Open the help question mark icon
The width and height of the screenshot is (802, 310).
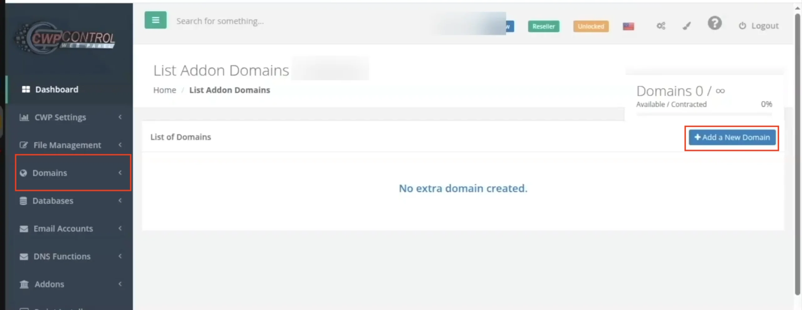715,23
